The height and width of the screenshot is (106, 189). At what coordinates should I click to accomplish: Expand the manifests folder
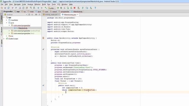click(x=6, y=20)
